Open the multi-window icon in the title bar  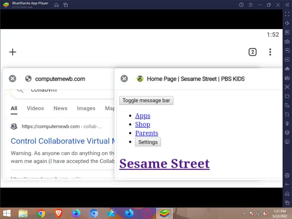point(66,5)
